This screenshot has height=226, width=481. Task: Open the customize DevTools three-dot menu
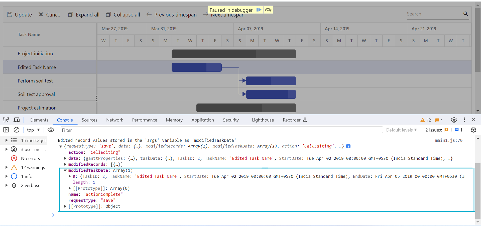point(464,120)
